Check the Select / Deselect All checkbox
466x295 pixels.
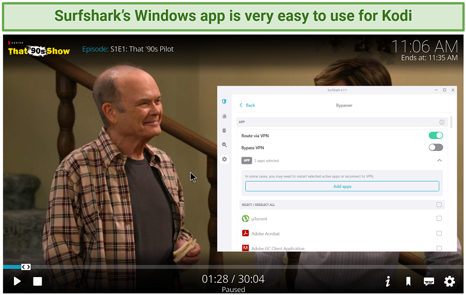click(x=439, y=205)
